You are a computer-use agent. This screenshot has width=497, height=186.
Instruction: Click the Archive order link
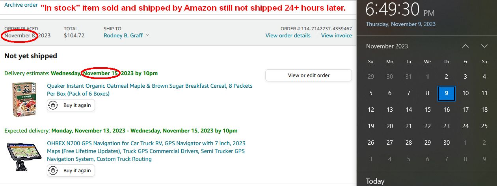click(21, 5)
